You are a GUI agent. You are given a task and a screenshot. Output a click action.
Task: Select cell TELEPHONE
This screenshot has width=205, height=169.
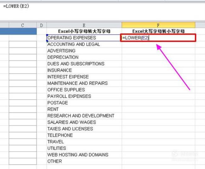click(84, 135)
